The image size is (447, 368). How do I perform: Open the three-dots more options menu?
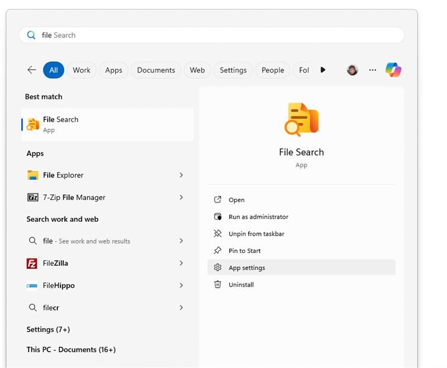(x=373, y=70)
